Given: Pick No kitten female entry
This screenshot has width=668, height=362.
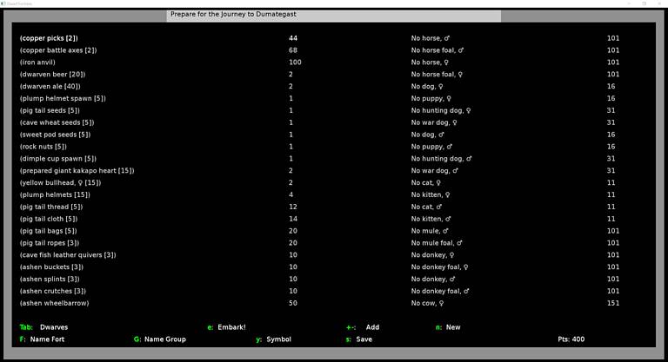Looking at the screenshot, I should [x=431, y=194].
